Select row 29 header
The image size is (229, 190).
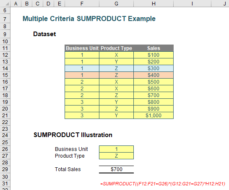pyautogui.click(x=5, y=169)
